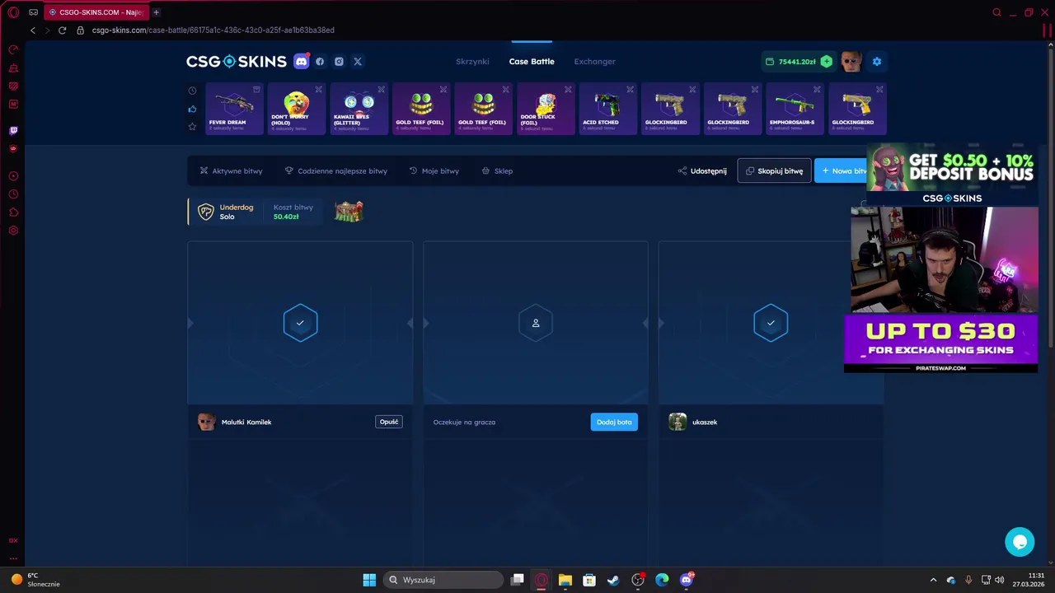Click browser back arrow
Viewport: 1055px width, 593px height.
[33, 30]
